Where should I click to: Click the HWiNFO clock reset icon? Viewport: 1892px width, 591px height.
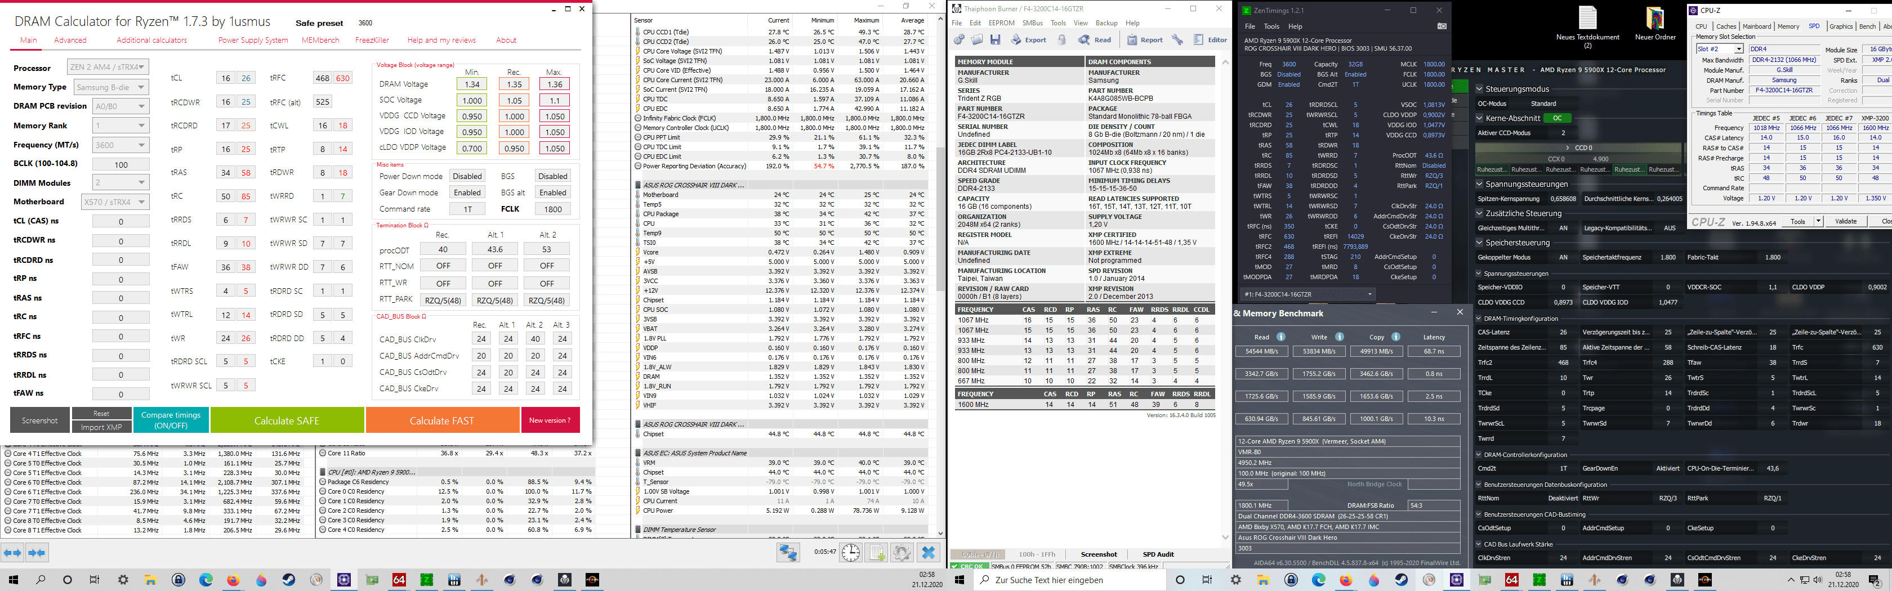[850, 553]
